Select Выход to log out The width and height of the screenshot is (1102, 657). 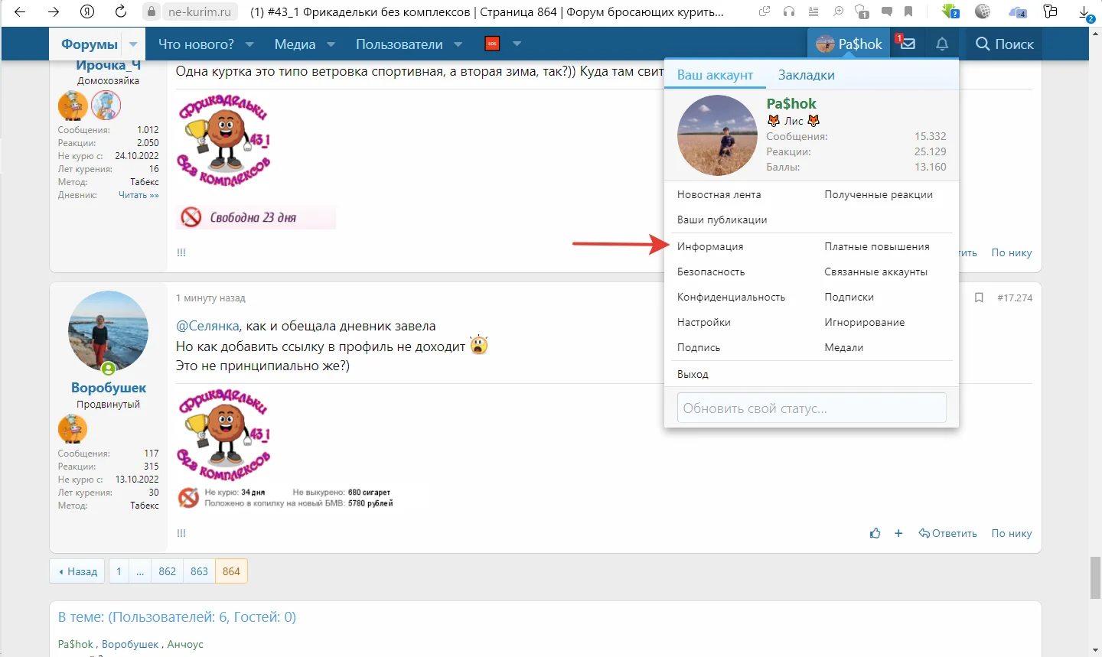click(693, 374)
